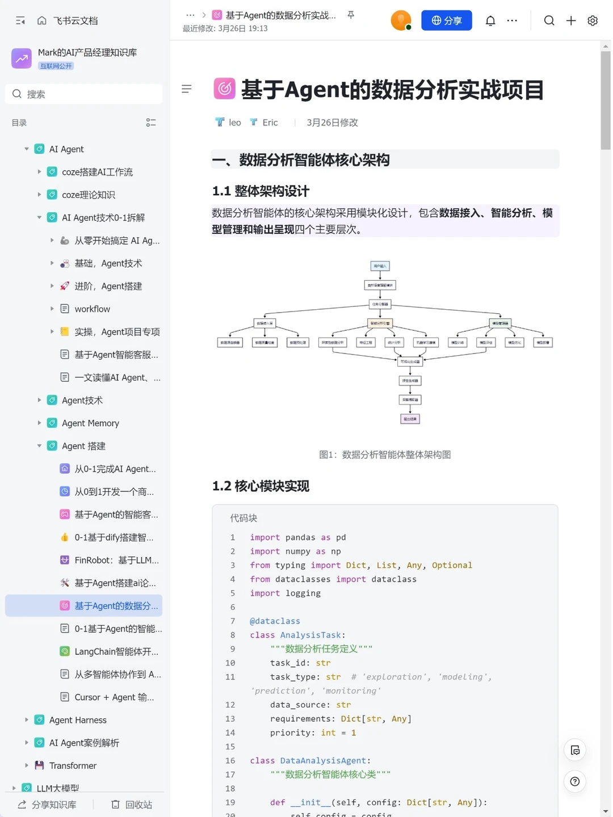The width and height of the screenshot is (613, 817).
Task: Collapse the Agent 搭建 node
Action: click(x=39, y=446)
